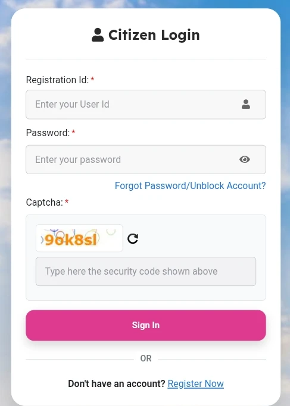Image resolution: width=290 pixels, height=406 pixels.
Task: Select the Citizen Login heading text
Action: point(154,35)
